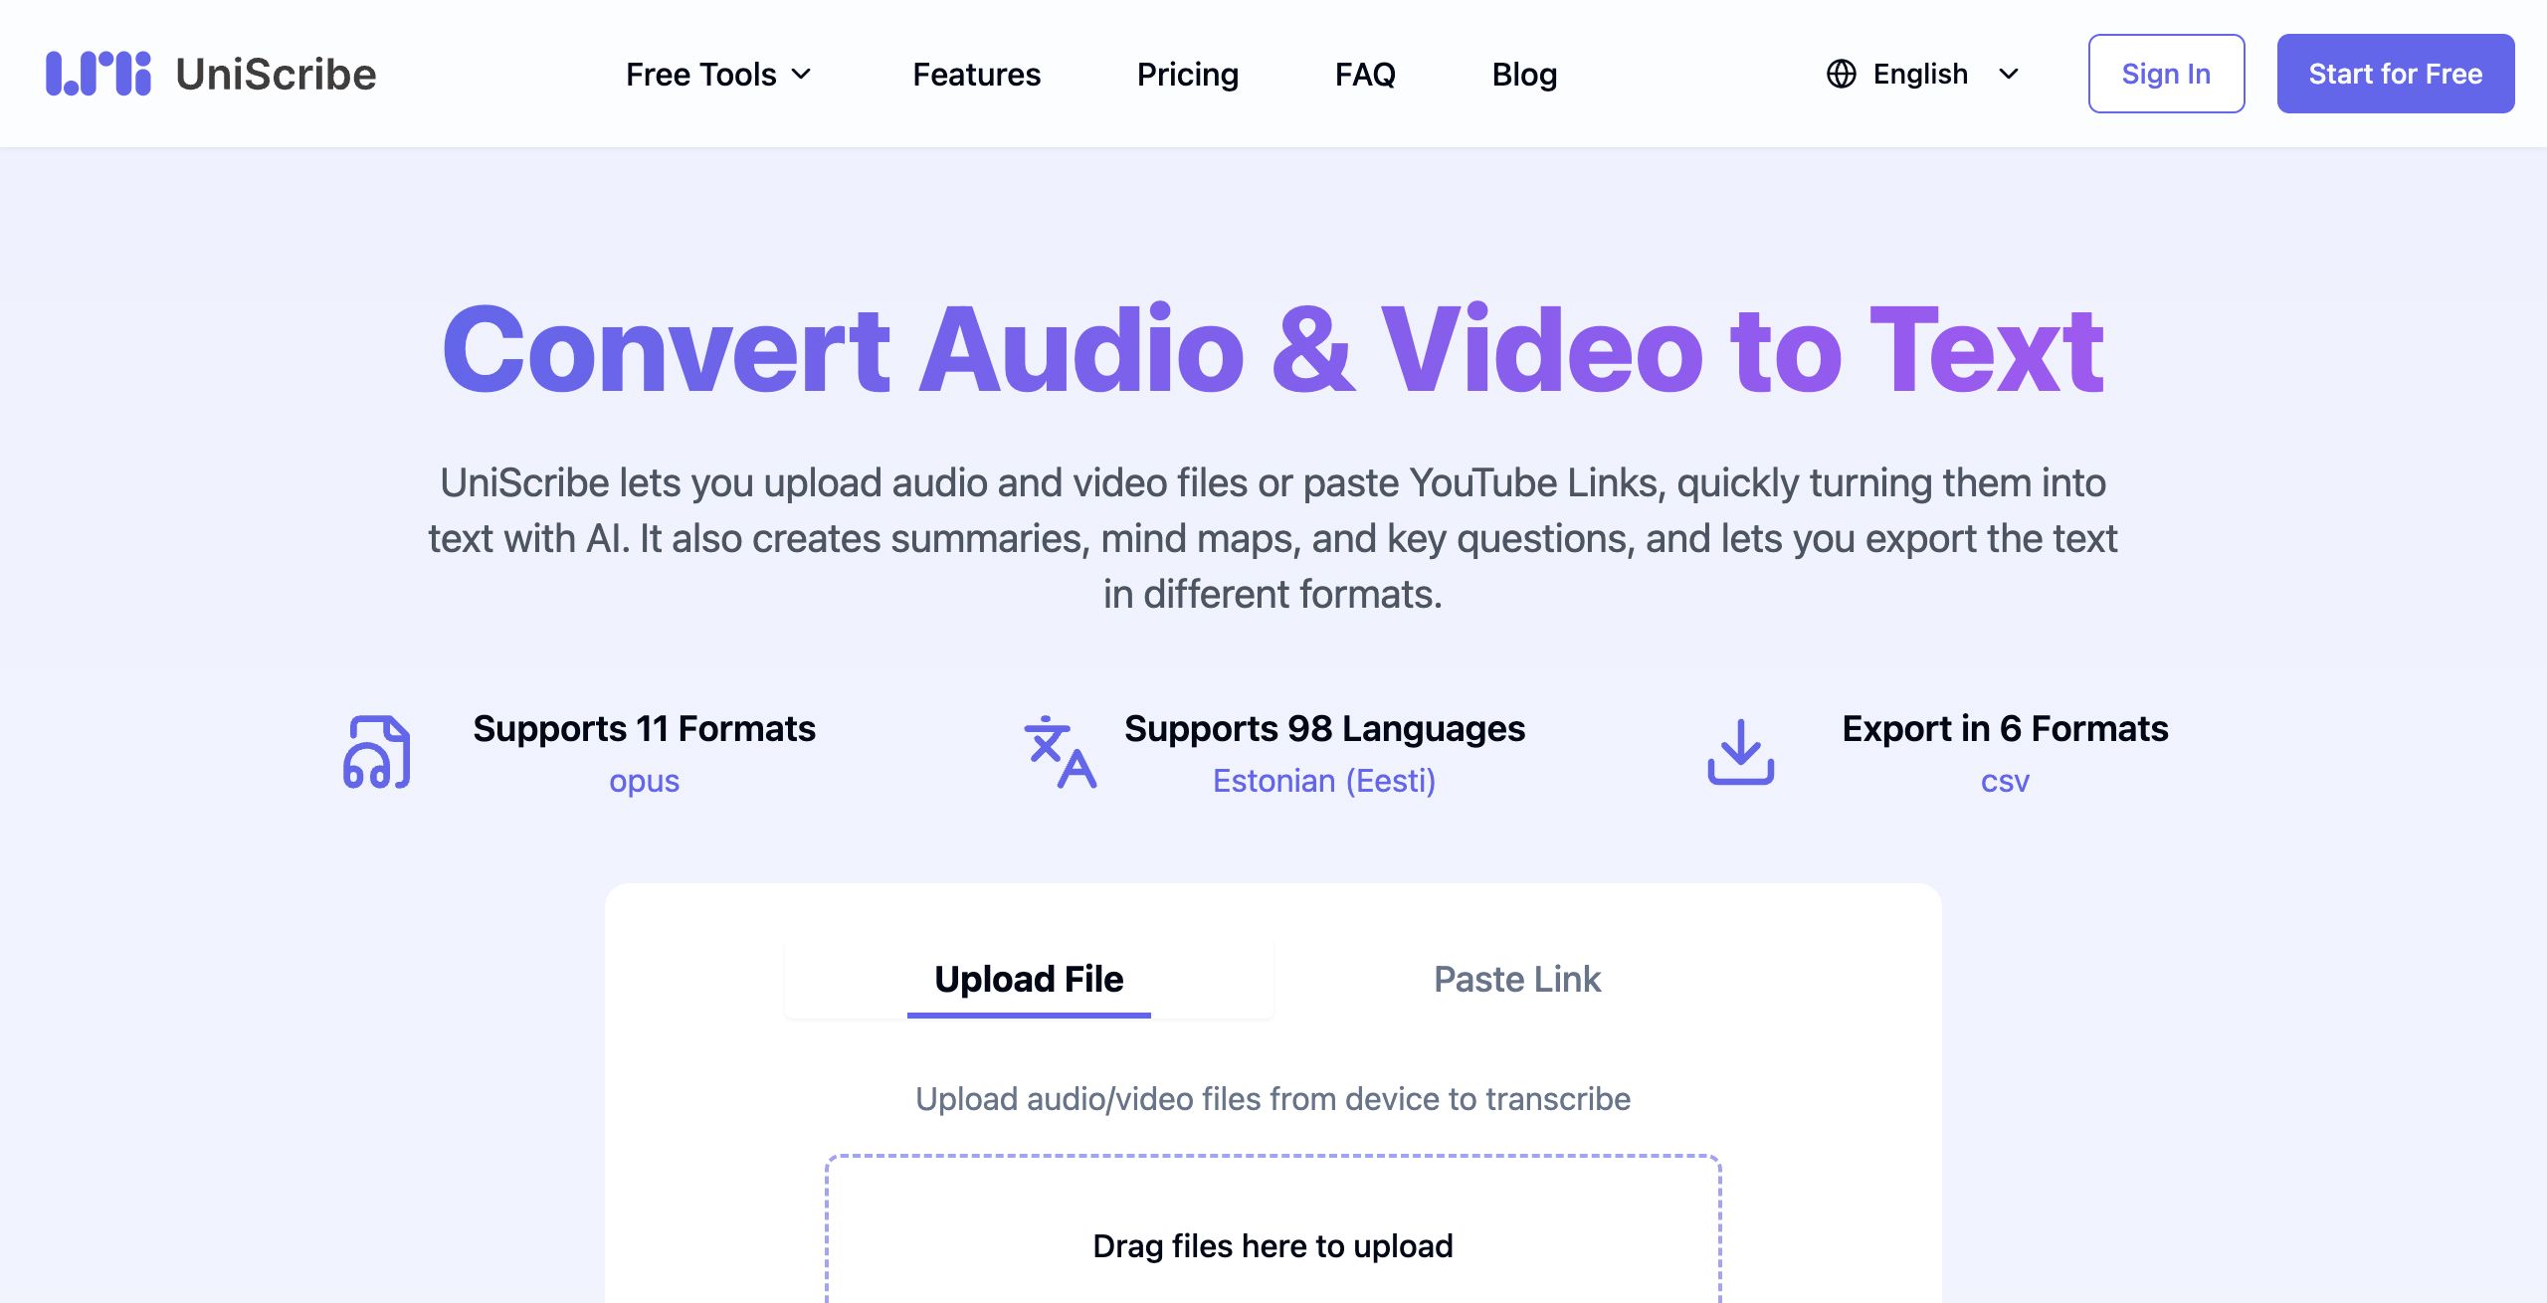Click the UniScribe brand name text
The height and width of the screenshot is (1303, 2547).
click(x=276, y=74)
